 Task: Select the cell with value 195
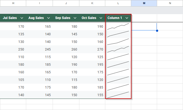click(92, 65)
